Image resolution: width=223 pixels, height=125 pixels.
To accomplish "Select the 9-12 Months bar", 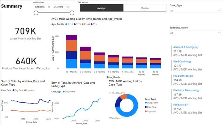I will pos(128,62).
